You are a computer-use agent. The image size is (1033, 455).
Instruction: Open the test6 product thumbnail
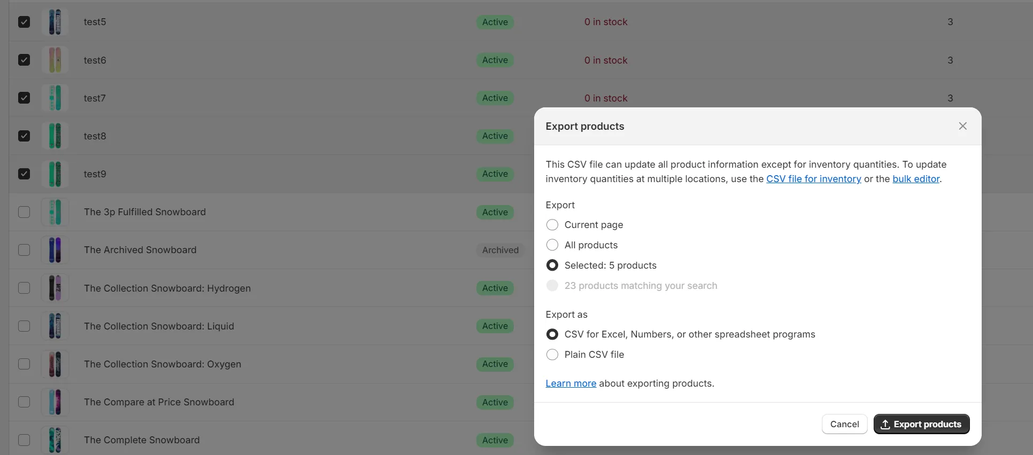[x=55, y=60]
